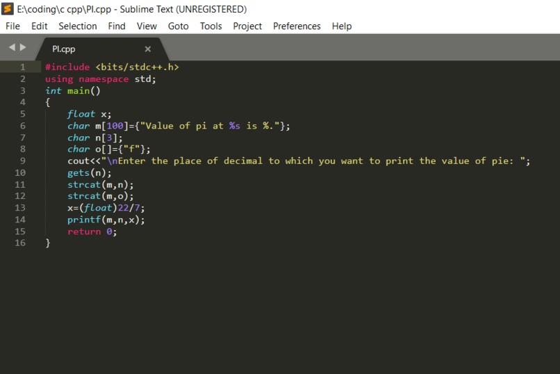560x374 pixels.
Task: Open the Preferences menu
Action: (x=297, y=26)
